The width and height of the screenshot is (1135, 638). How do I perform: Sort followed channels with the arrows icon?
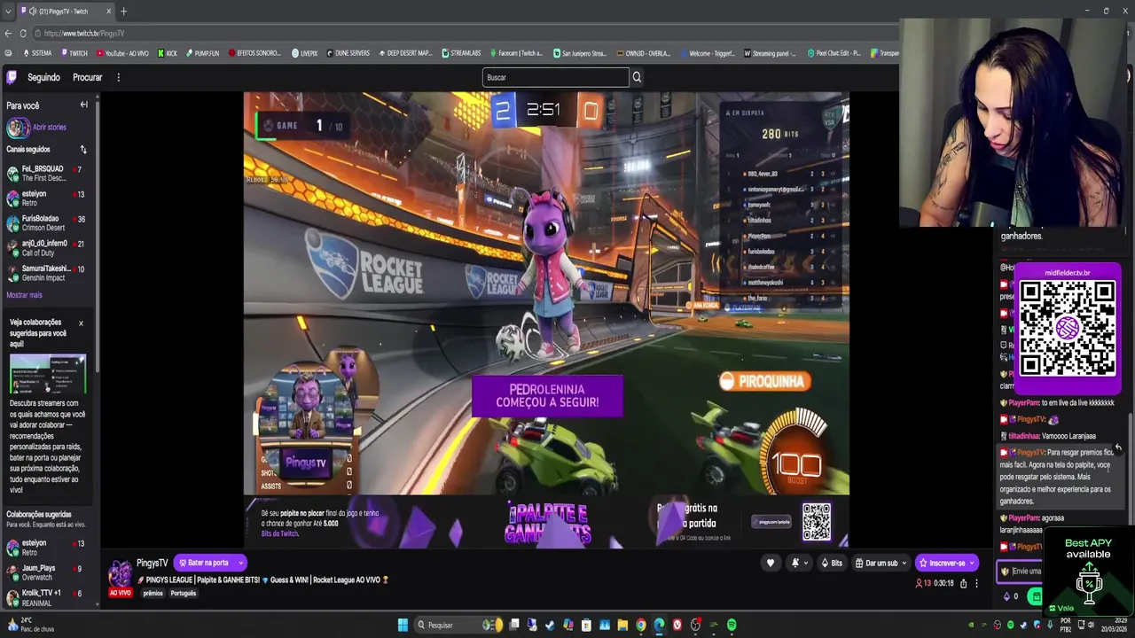click(83, 149)
